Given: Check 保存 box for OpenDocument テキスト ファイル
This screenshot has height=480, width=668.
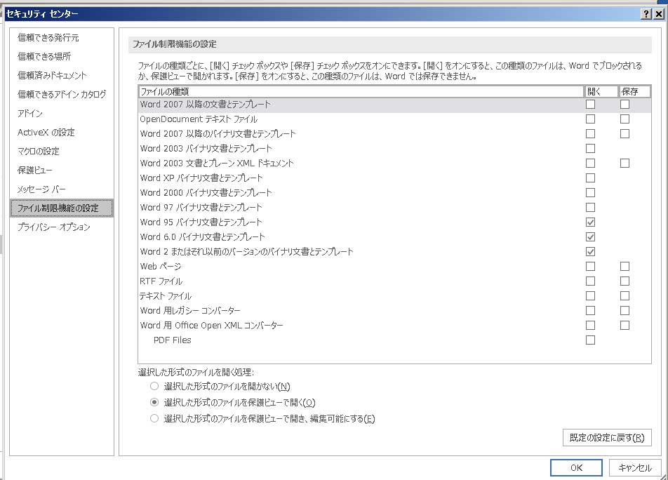Looking at the screenshot, I should [x=624, y=119].
